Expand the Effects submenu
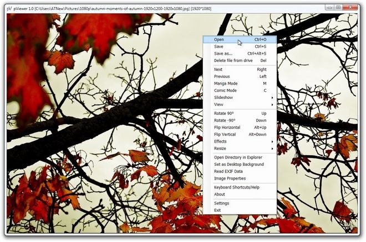Screen dimensions: 366x242 pos(221,141)
